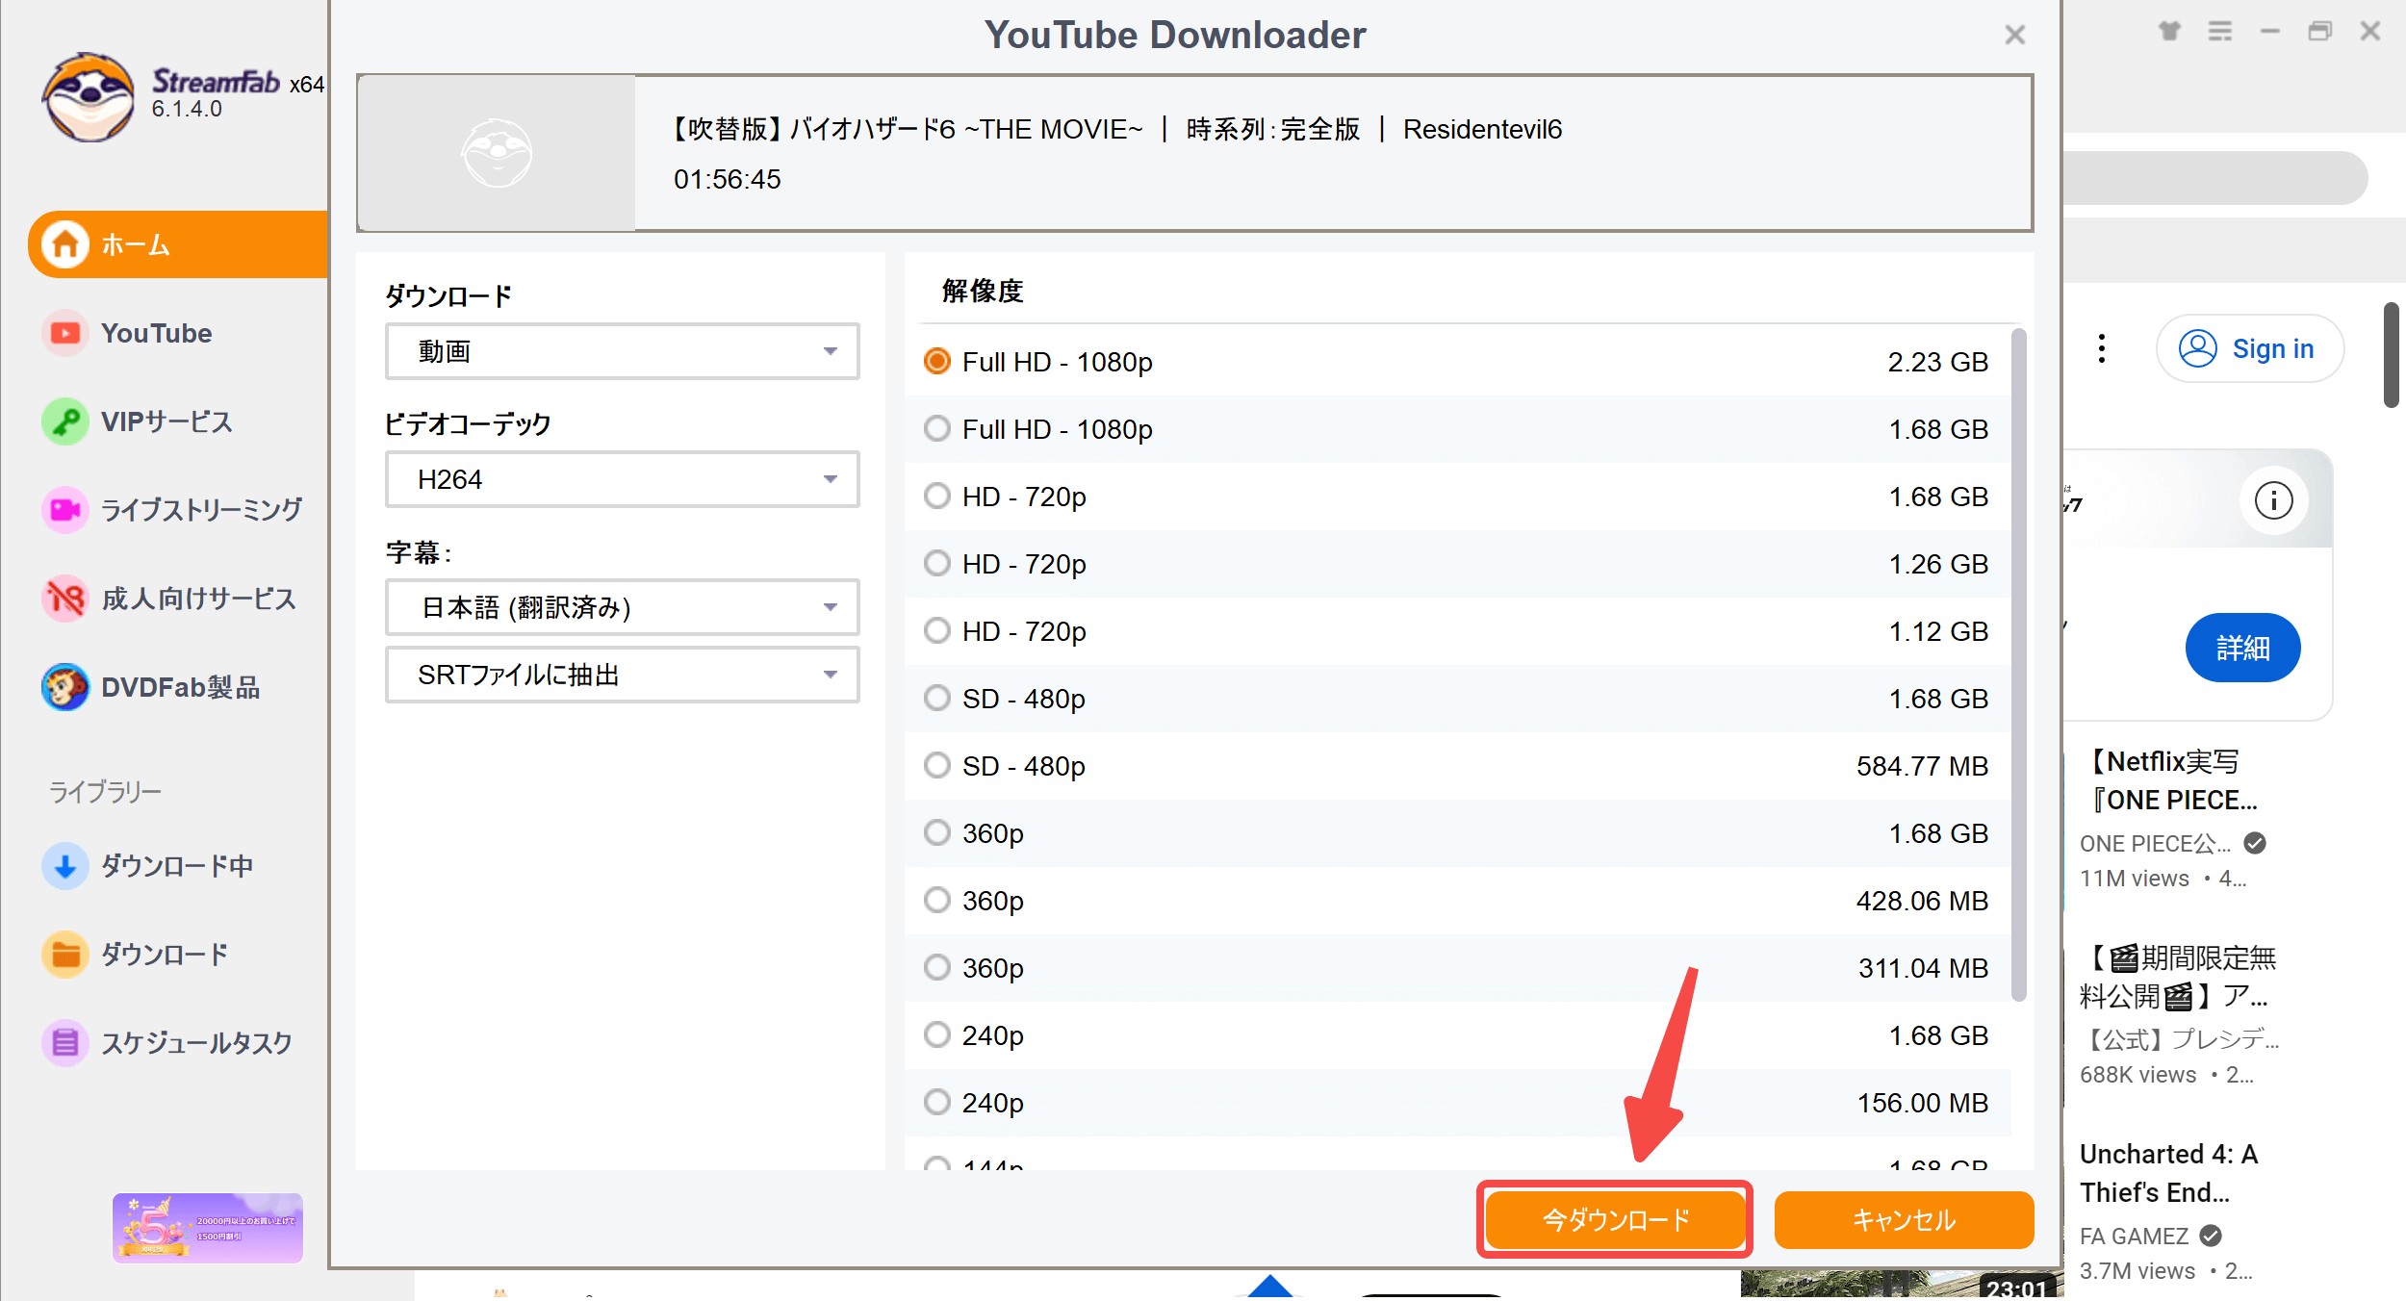
Task: Select SD 480p 584.77 MB option
Action: [x=1457, y=766]
